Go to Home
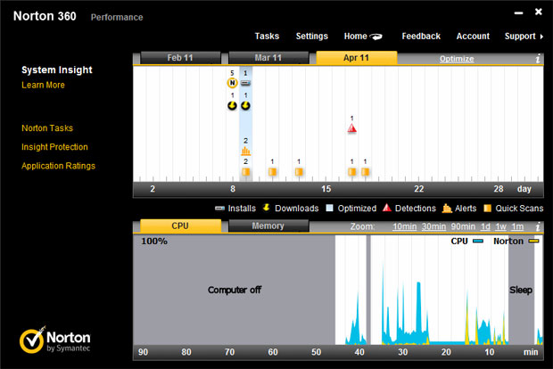553x369 pixels. 356,36
